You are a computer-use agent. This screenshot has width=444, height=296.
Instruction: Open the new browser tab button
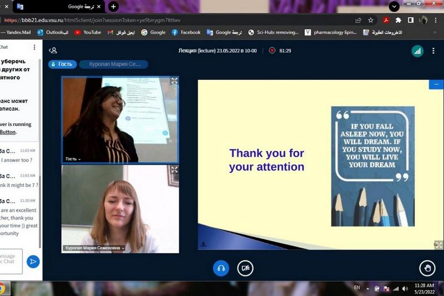click(113, 7)
